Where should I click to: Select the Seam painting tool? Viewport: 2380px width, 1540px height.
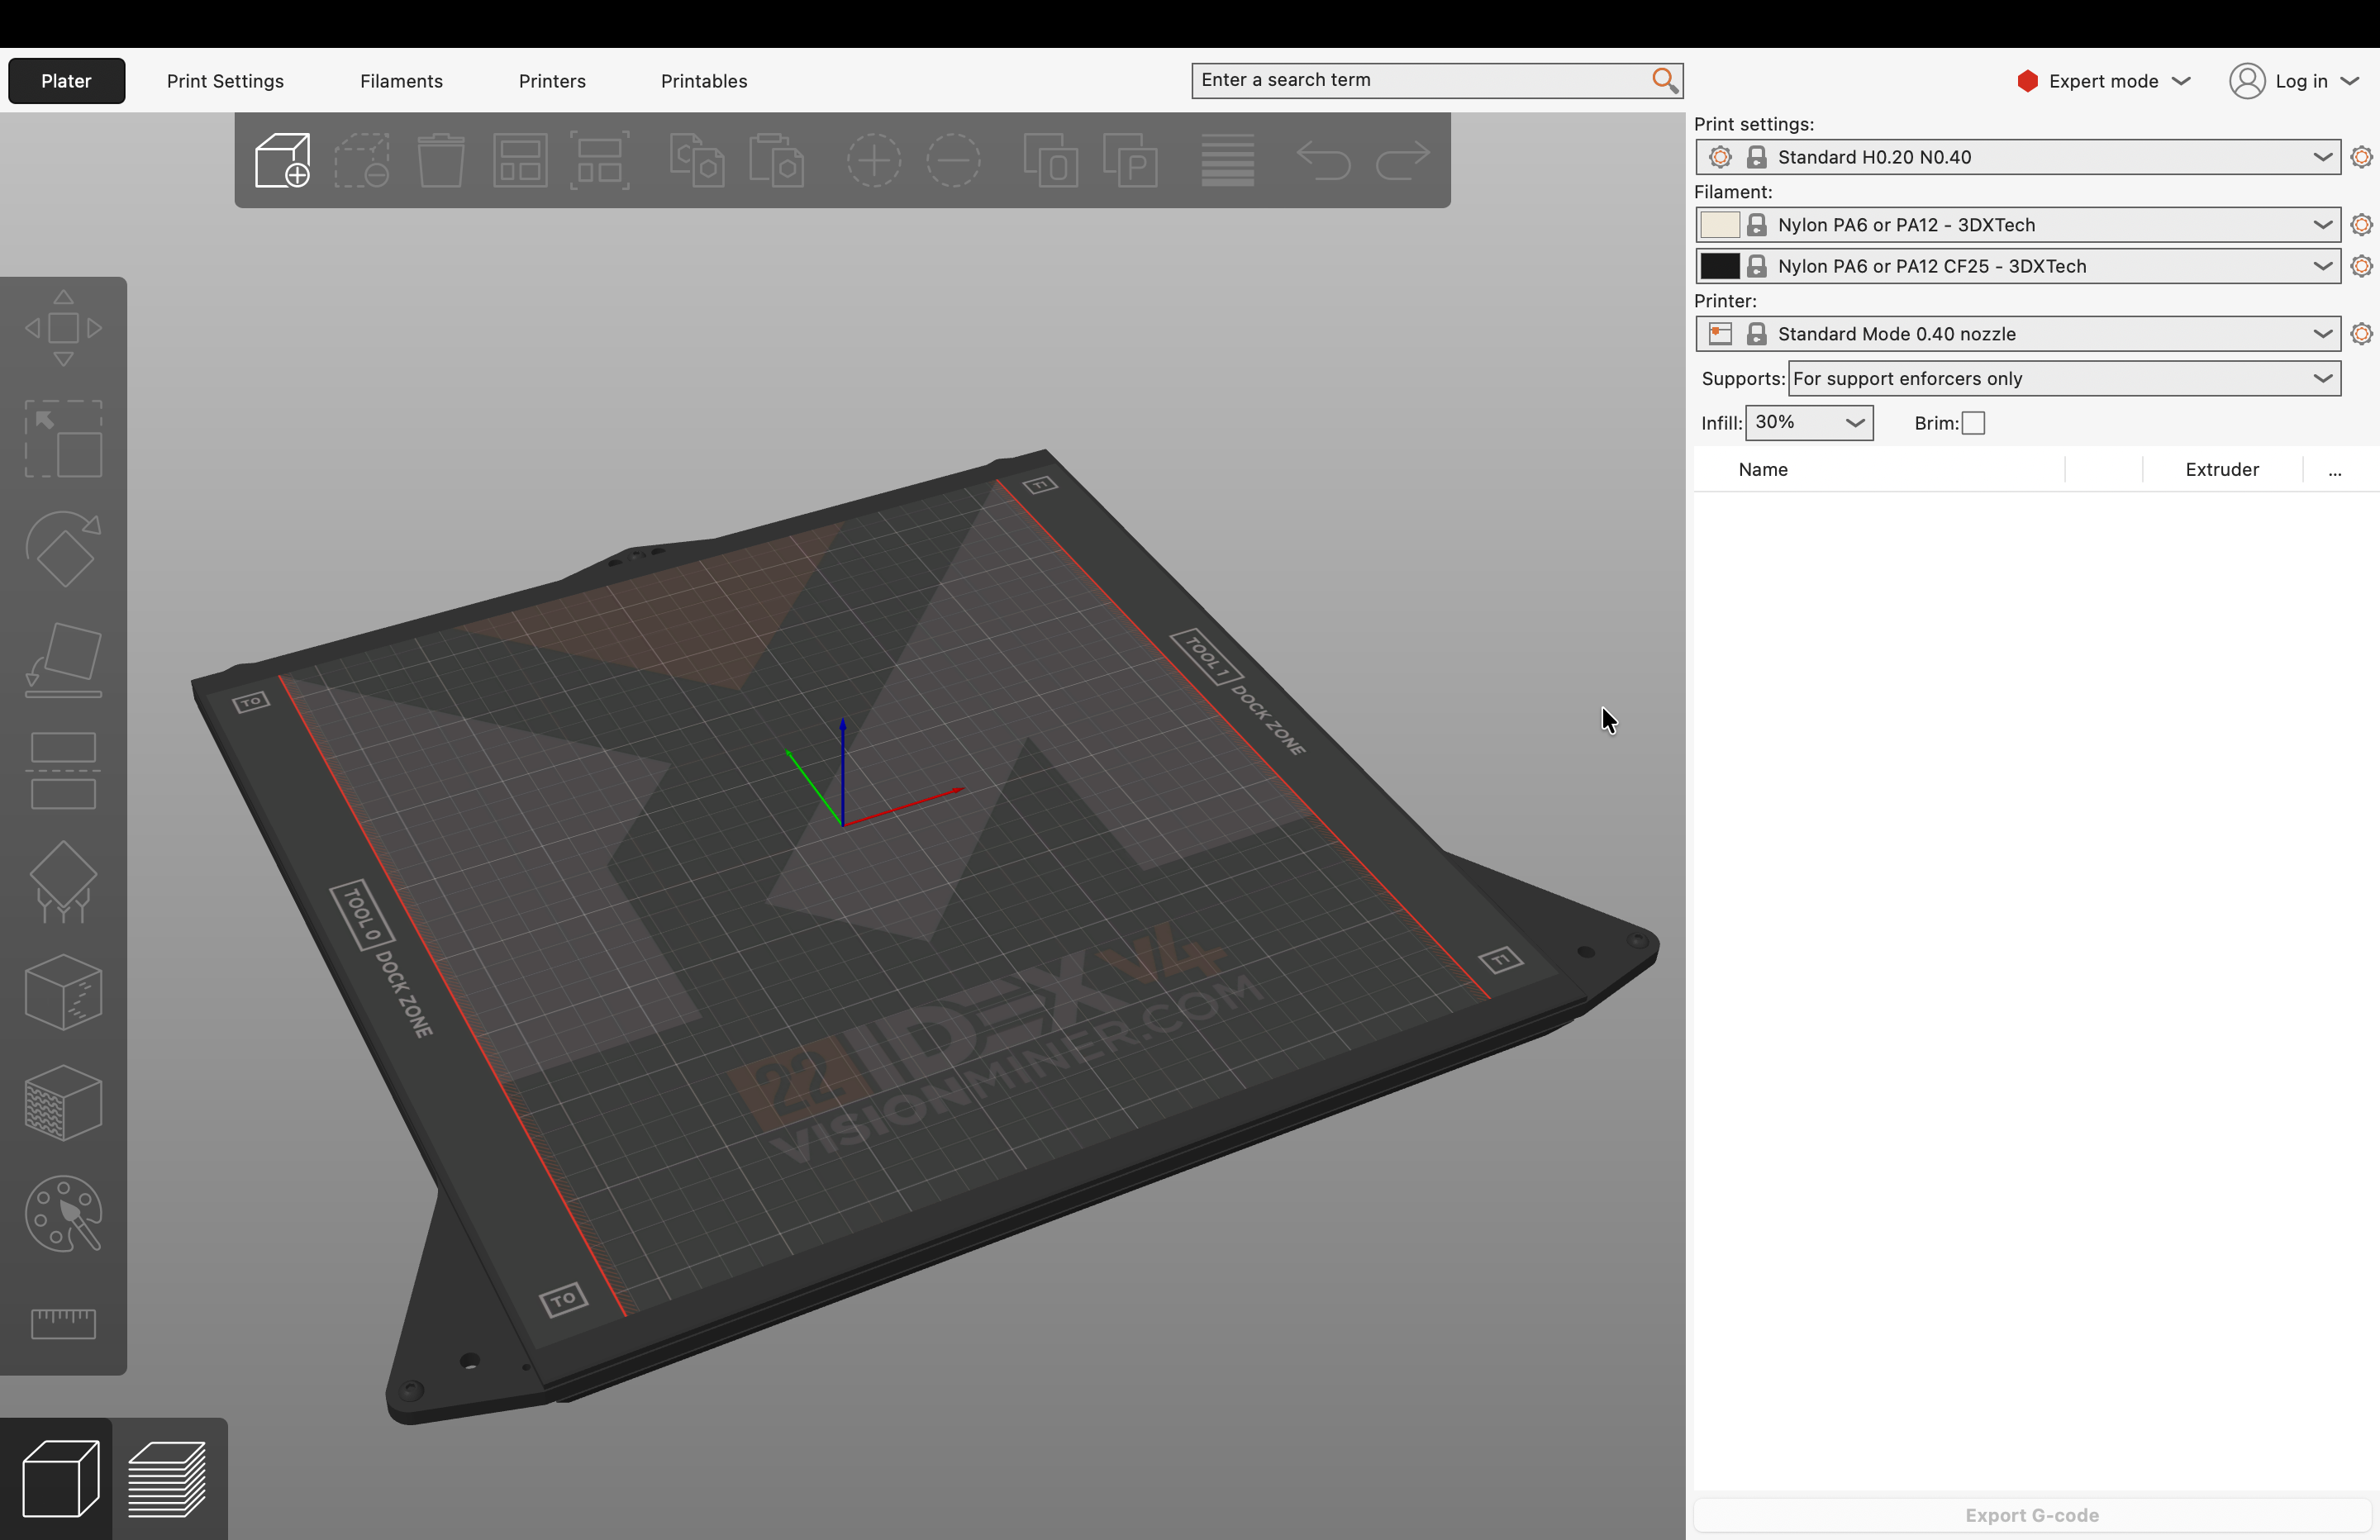(63, 992)
